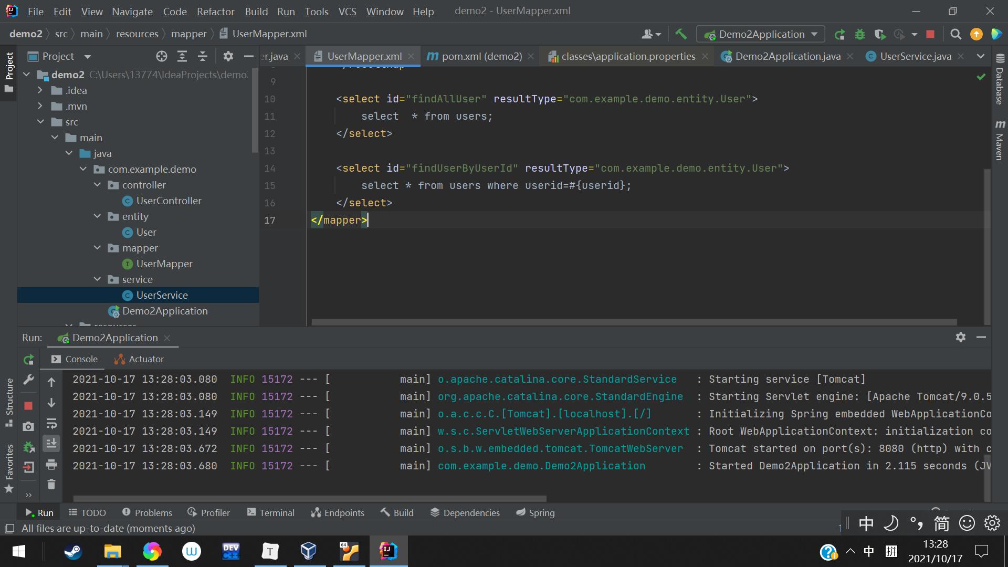This screenshot has height=567, width=1008.
Task: Open the Spring tool window
Action: [535, 512]
